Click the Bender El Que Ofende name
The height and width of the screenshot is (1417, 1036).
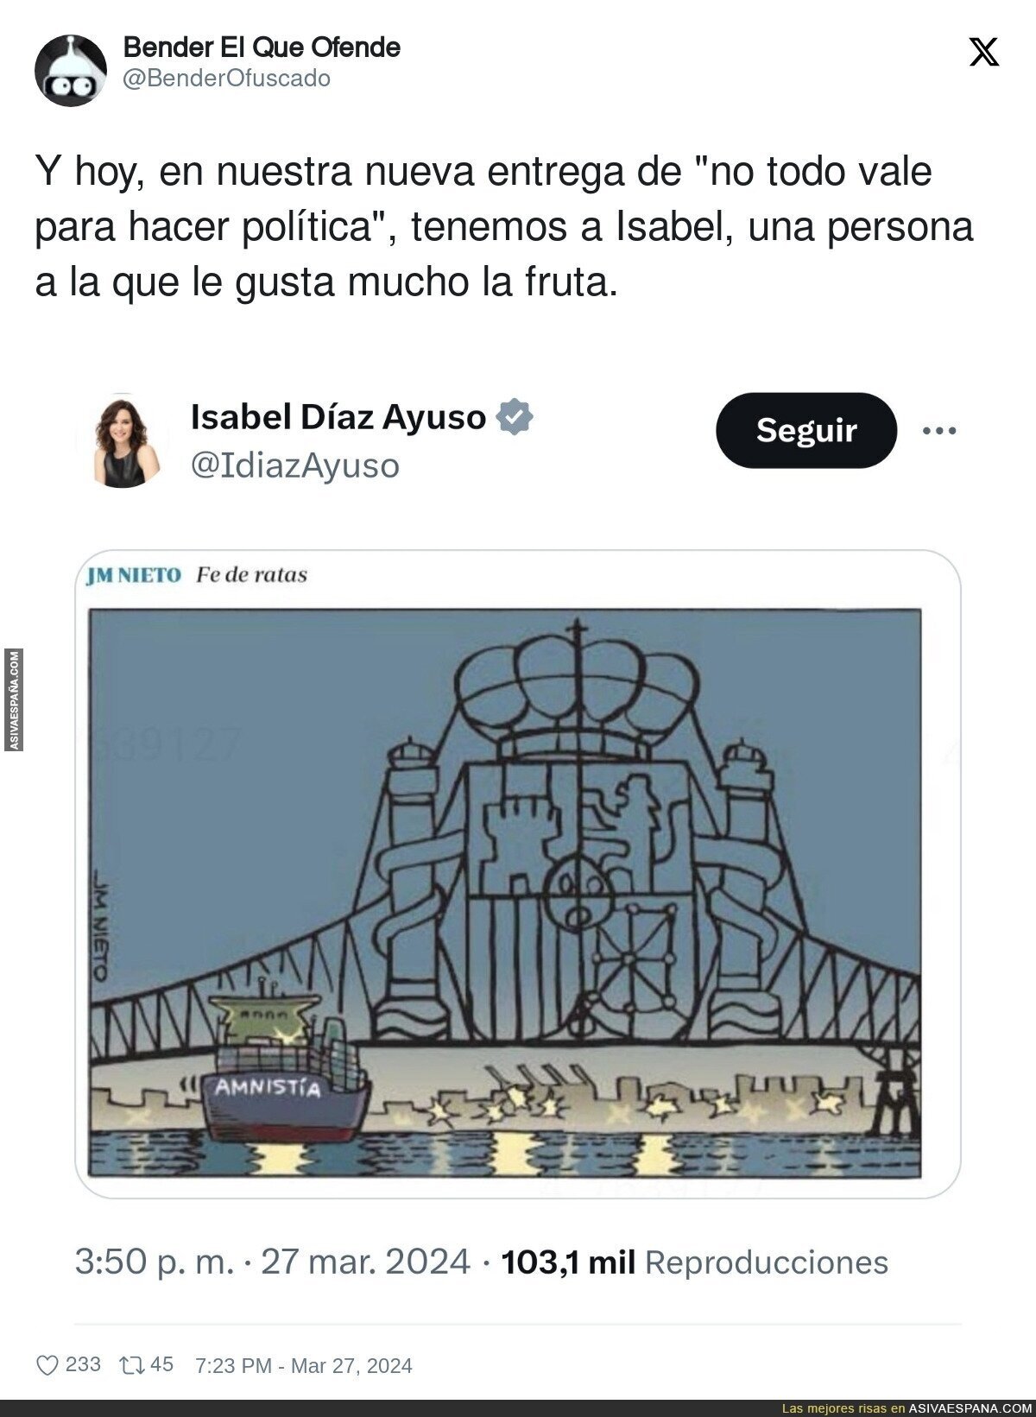pos(262,47)
